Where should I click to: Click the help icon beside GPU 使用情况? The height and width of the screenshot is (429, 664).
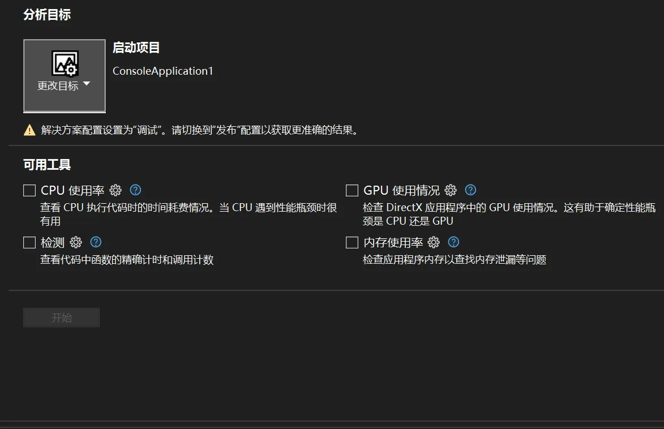[x=470, y=190]
